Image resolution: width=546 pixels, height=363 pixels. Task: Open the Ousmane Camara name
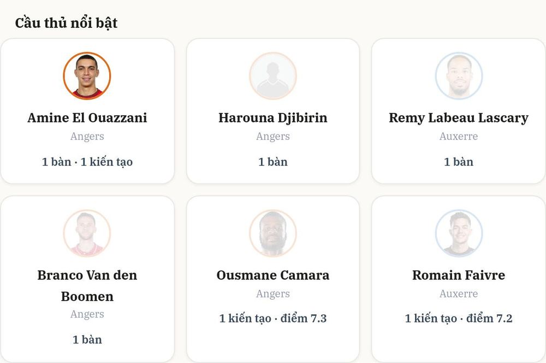pos(273,275)
